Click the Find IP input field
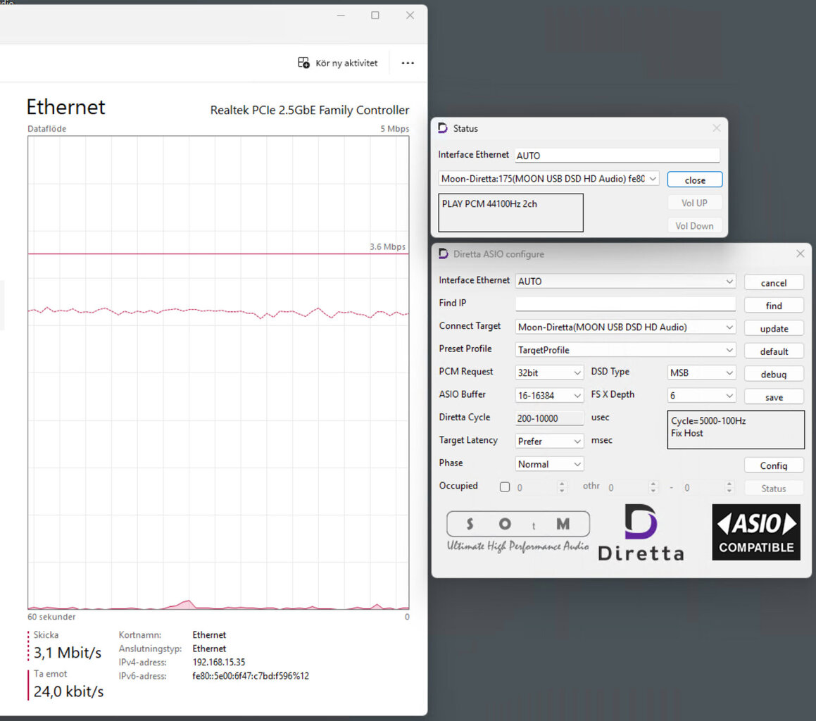Screen dimensions: 816x721 click(625, 303)
